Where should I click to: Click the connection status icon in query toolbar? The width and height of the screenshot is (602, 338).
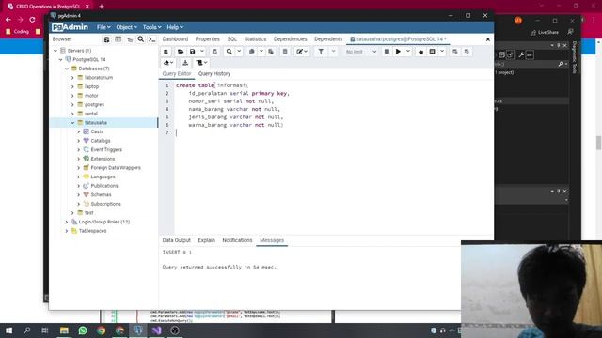(166, 52)
